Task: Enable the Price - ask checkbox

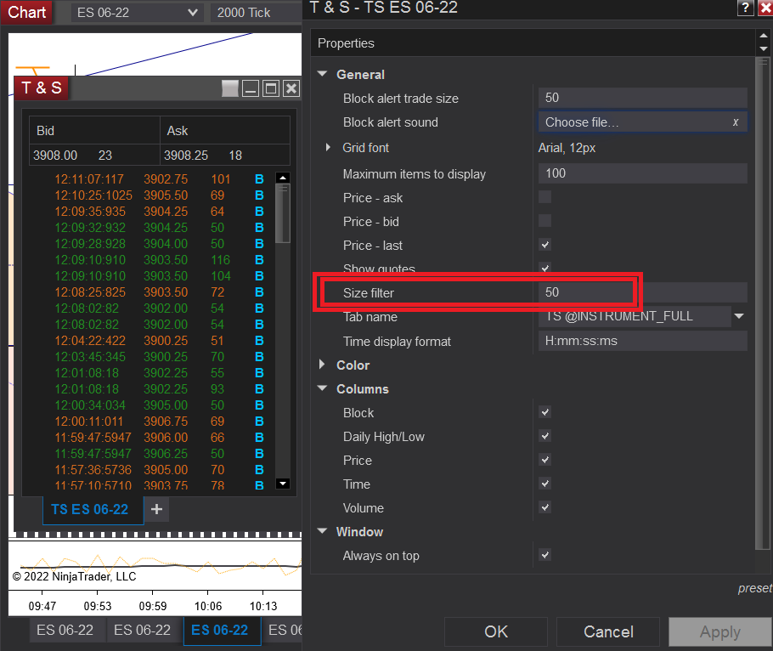Action: point(544,197)
